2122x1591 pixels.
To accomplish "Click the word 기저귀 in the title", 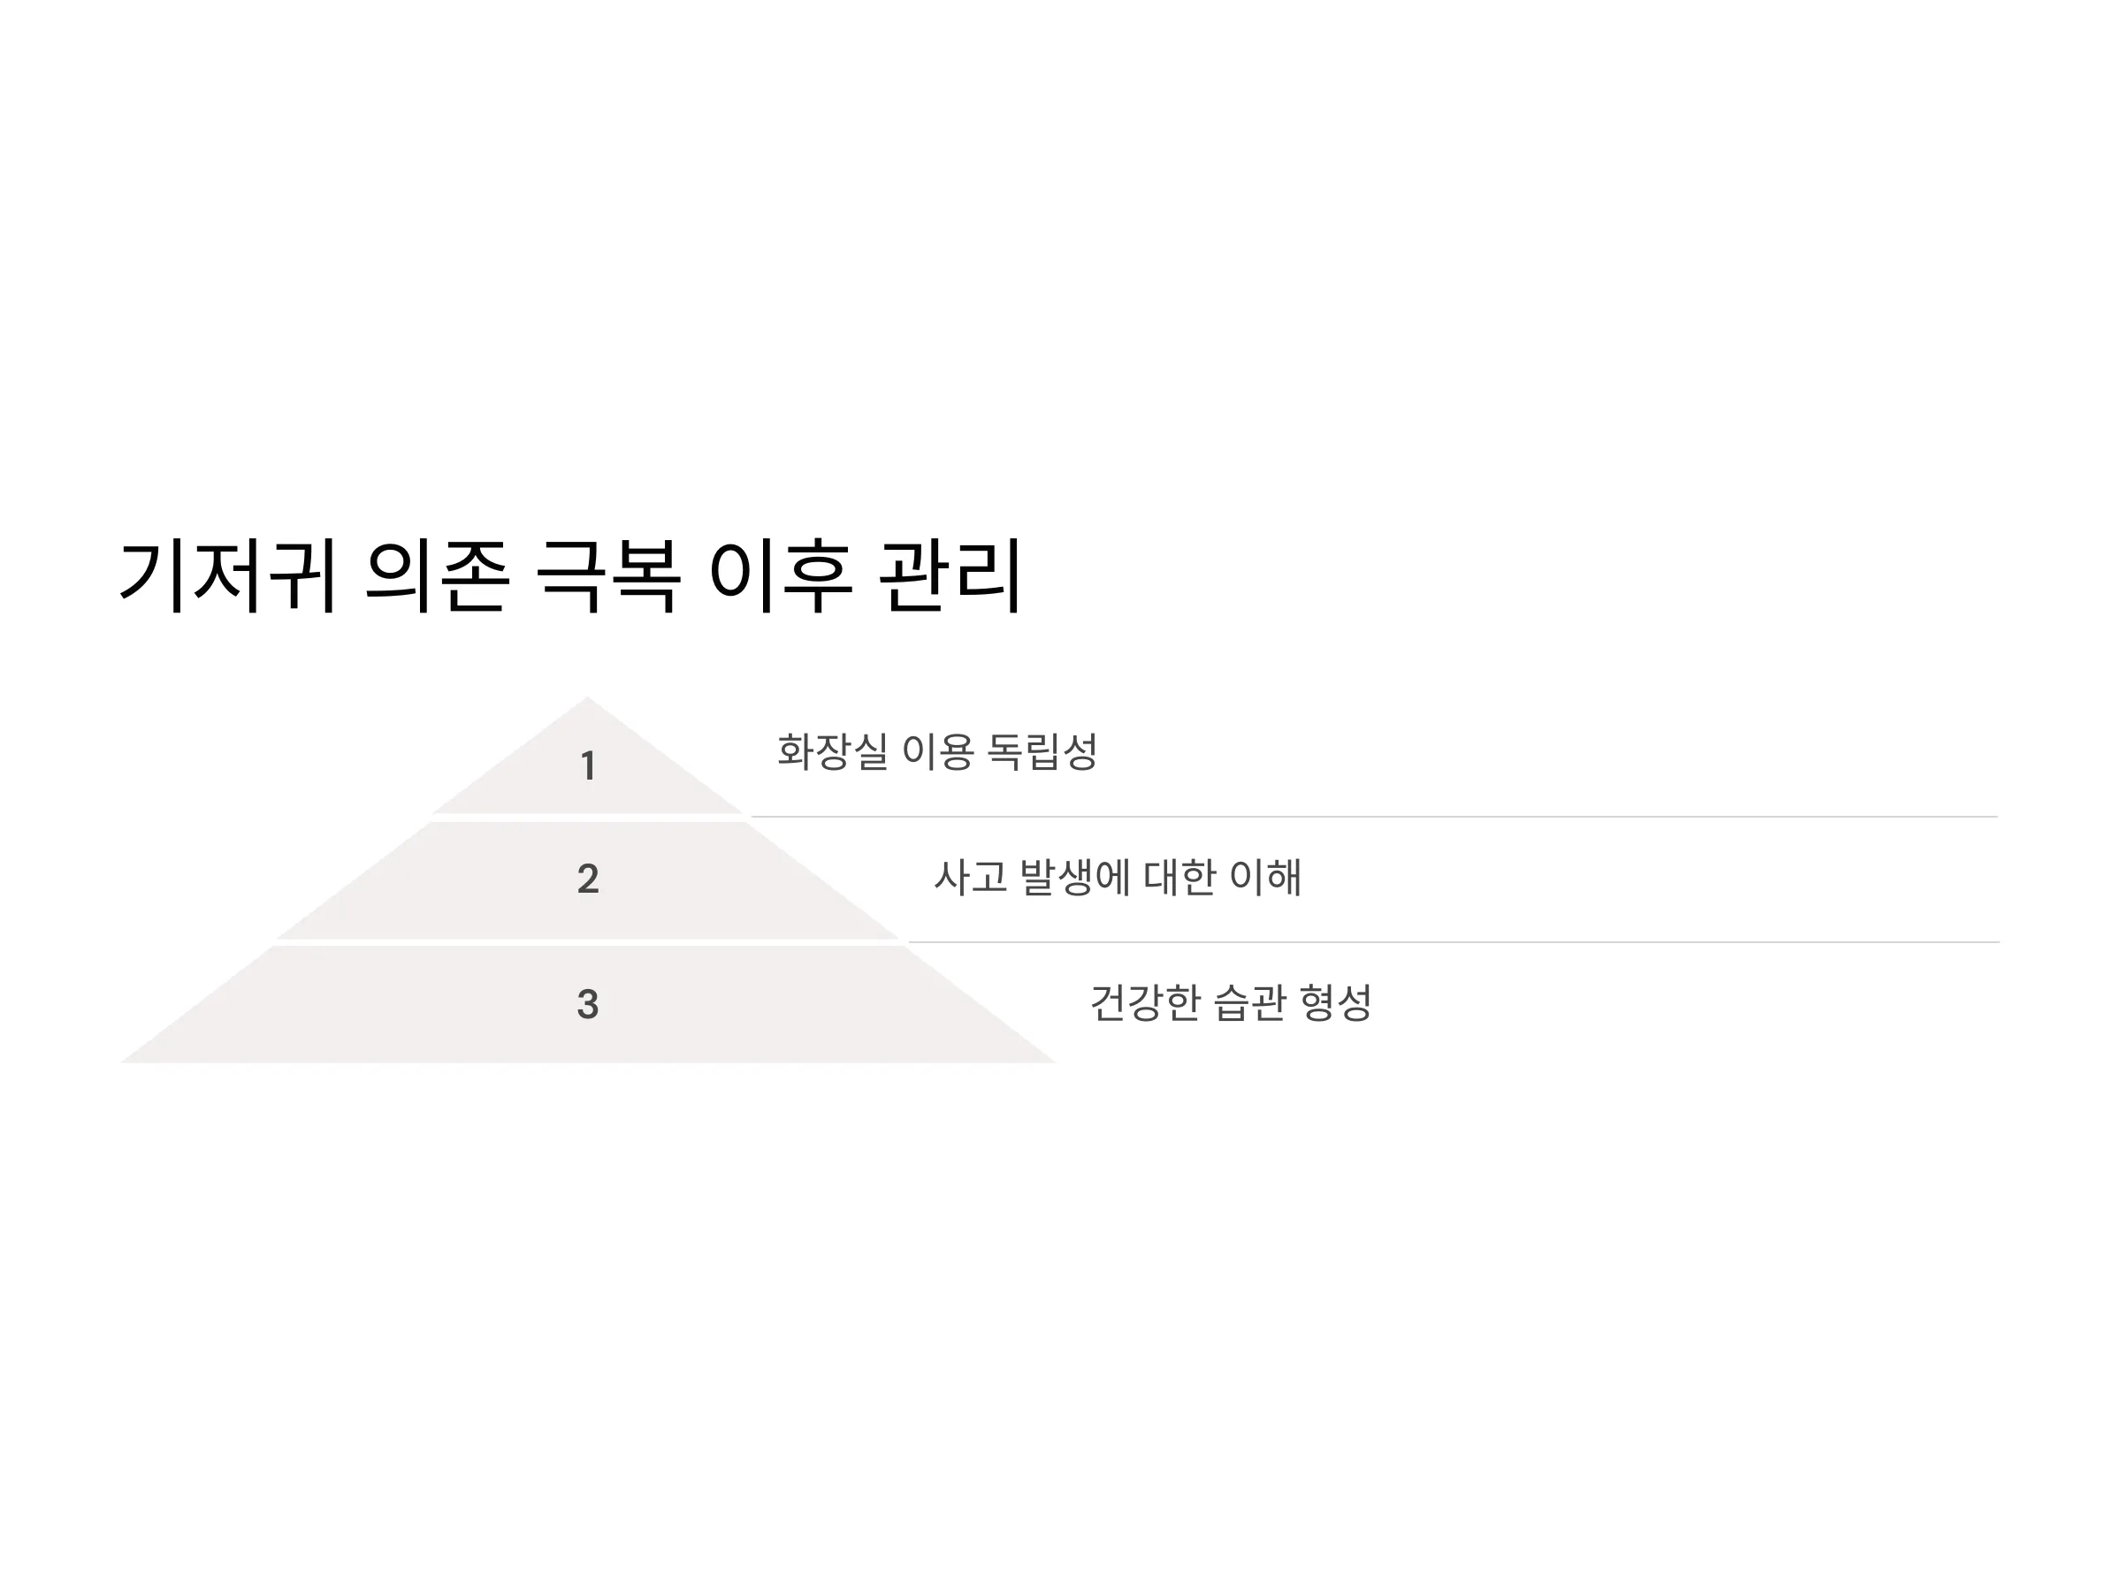I will pos(228,576).
